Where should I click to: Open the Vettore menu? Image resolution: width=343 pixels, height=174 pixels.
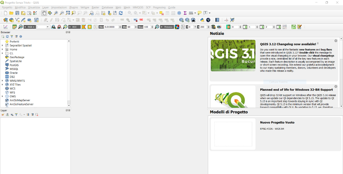pos(85,7)
